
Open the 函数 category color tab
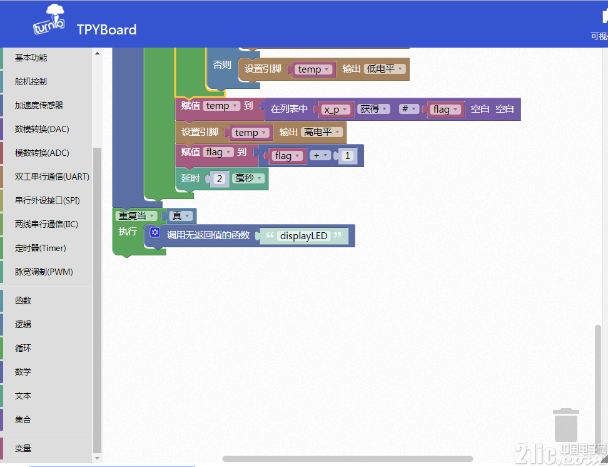1,300
